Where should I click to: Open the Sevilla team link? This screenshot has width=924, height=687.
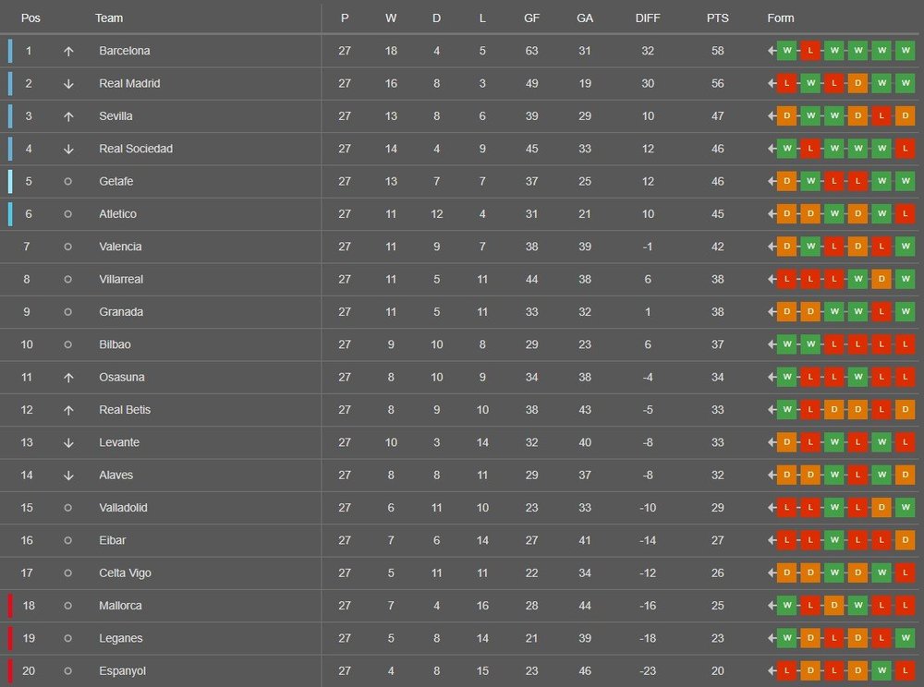(115, 116)
